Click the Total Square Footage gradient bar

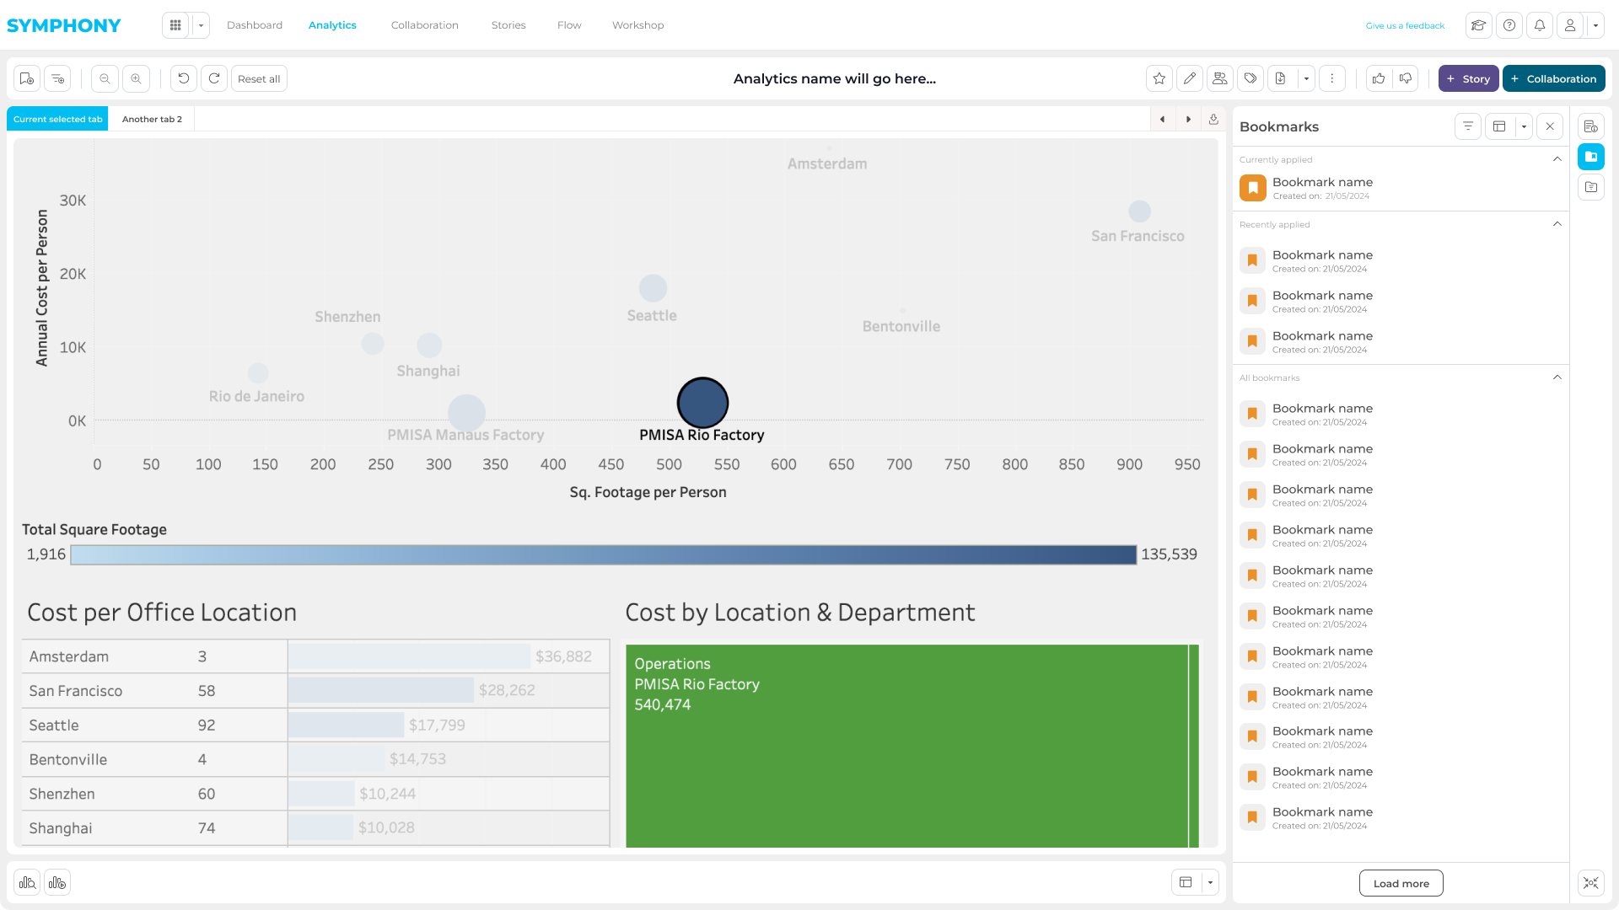coord(603,554)
